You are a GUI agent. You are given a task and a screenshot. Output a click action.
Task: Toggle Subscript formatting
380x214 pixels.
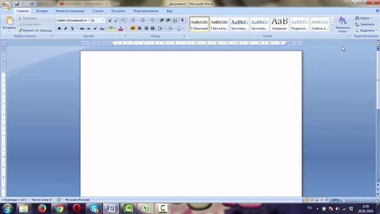88,29
